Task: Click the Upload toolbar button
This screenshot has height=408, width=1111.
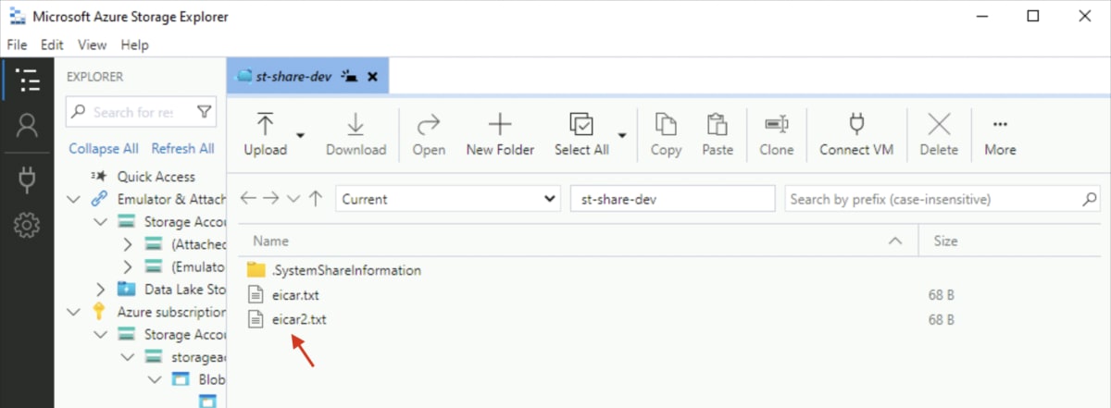Action: tap(266, 134)
